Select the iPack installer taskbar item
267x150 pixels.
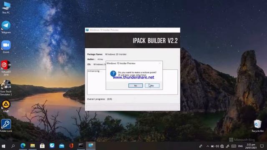[x=91, y=146]
